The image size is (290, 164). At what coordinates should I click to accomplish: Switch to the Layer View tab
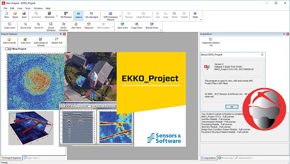pos(31,158)
